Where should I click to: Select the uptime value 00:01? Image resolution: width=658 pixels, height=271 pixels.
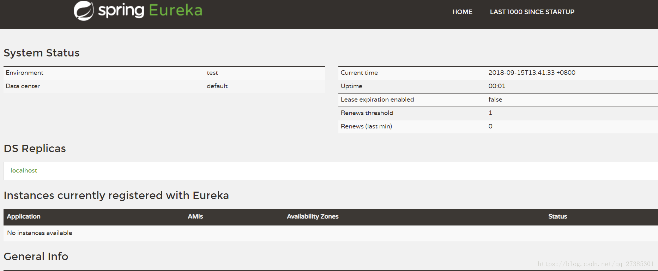tap(497, 86)
